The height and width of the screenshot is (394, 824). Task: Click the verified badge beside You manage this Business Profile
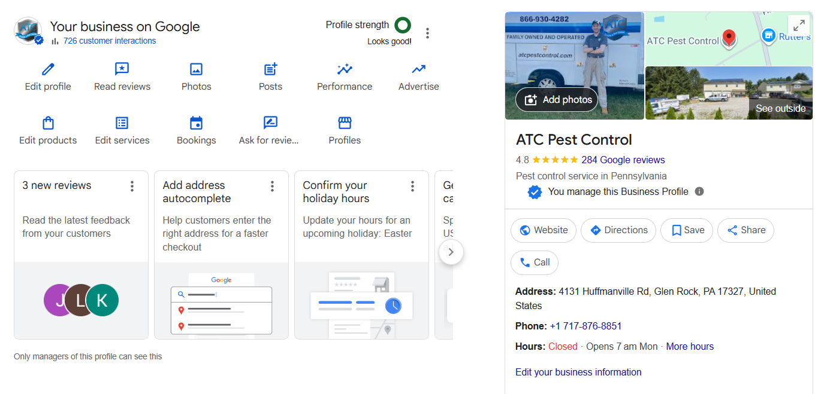pos(535,192)
